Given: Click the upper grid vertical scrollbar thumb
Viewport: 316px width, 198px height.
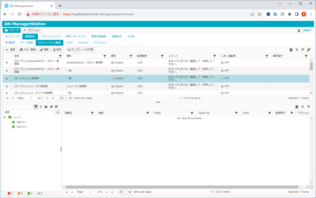Looking at the screenshot, I should [x=311, y=66].
